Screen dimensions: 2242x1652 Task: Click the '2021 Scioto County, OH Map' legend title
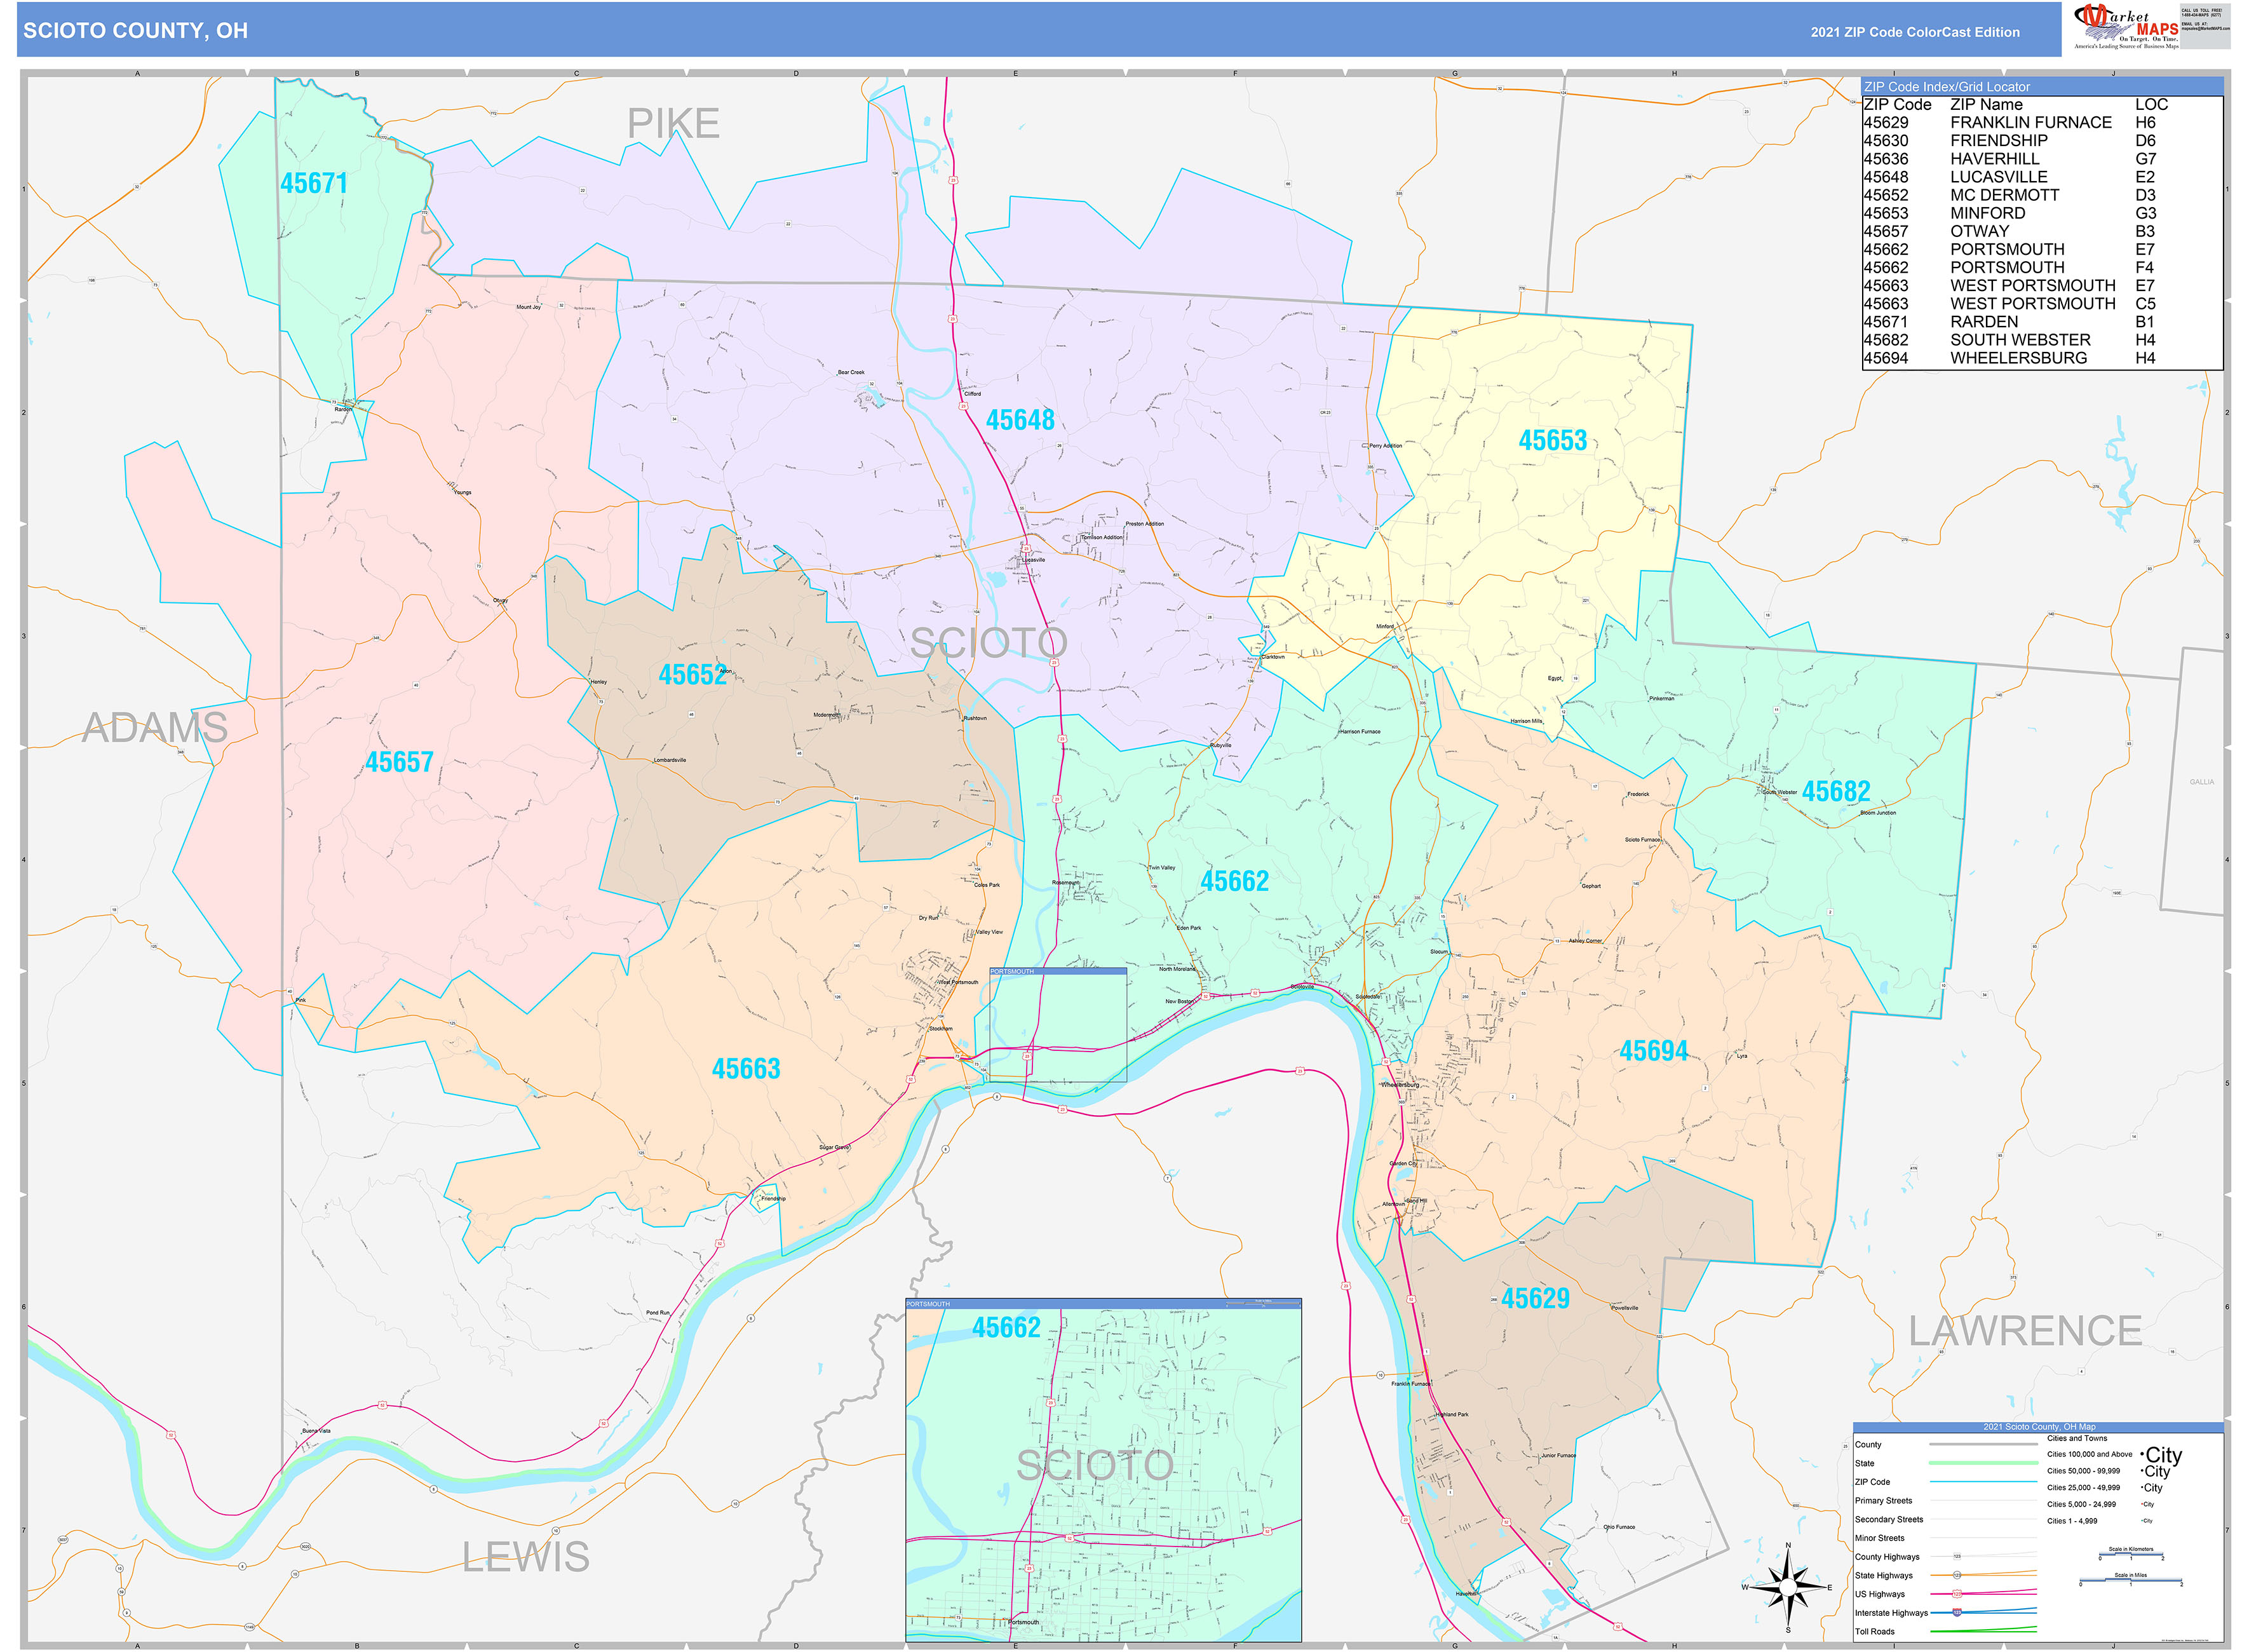(2039, 1427)
